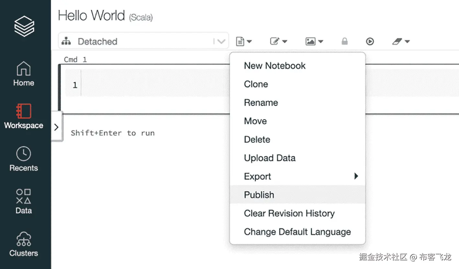Open the Workspace sidebar icon

tap(24, 116)
